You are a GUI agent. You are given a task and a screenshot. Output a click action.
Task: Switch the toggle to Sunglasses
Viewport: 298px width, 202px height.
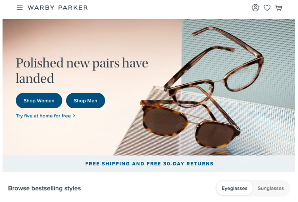click(x=271, y=188)
